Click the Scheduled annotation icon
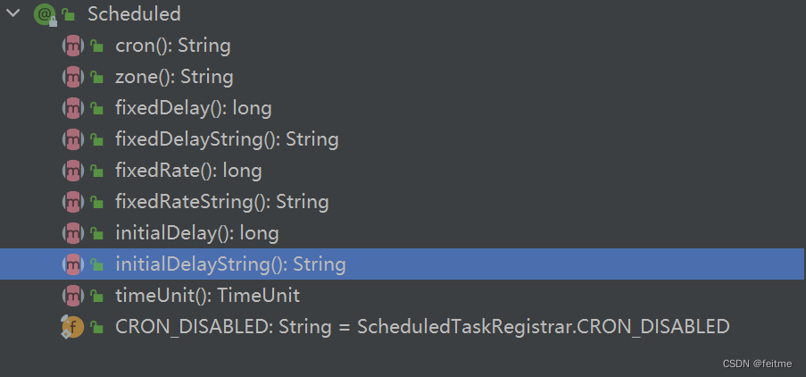Viewport: 806px width, 377px height. point(46,14)
